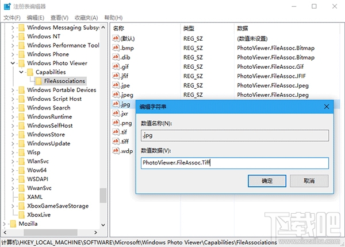Select the Wisp tree item
This screenshot has height=247, width=345.
[34, 152]
